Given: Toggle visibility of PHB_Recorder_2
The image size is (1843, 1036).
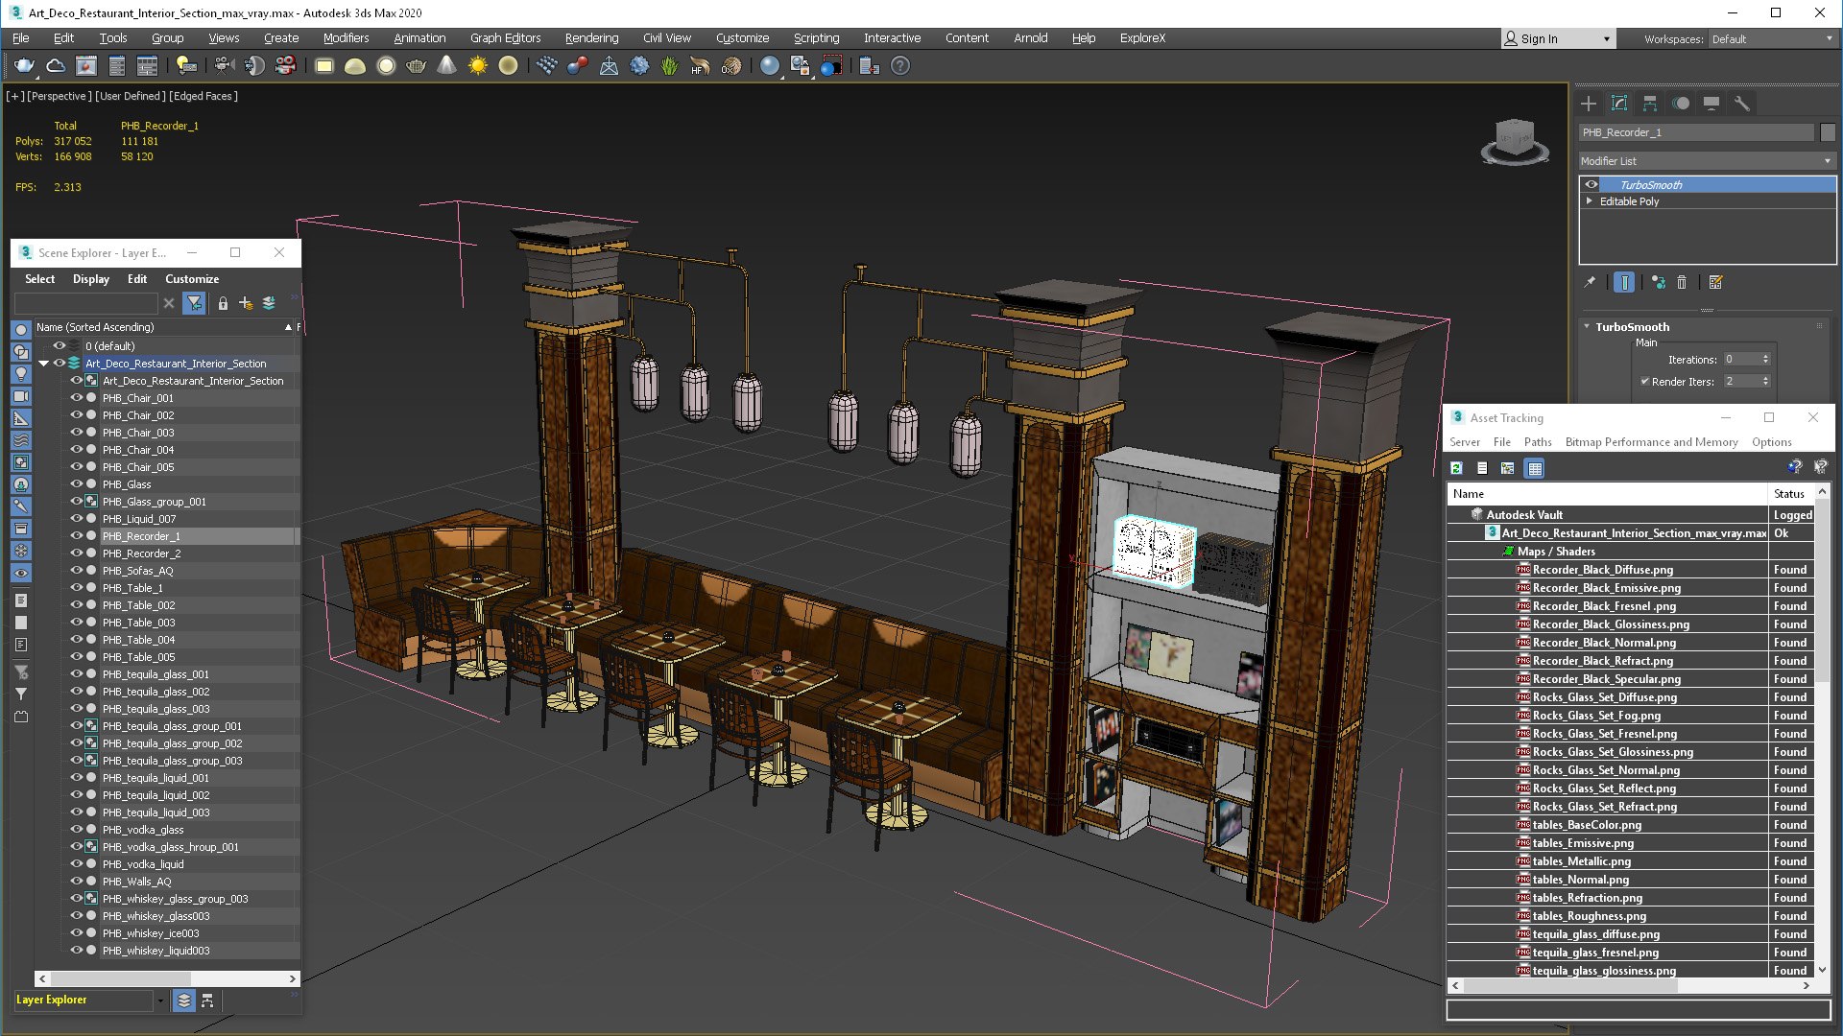Looking at the screenshot, I should 76,553.
